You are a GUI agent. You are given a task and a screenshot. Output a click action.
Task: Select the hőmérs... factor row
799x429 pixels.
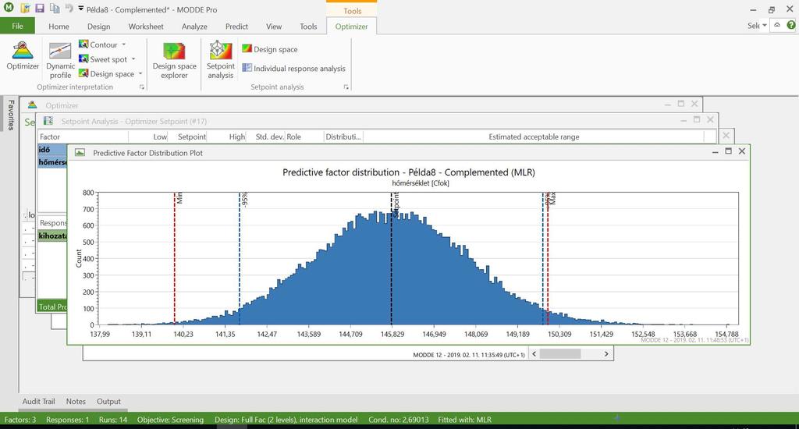click(x=52, y=162)
